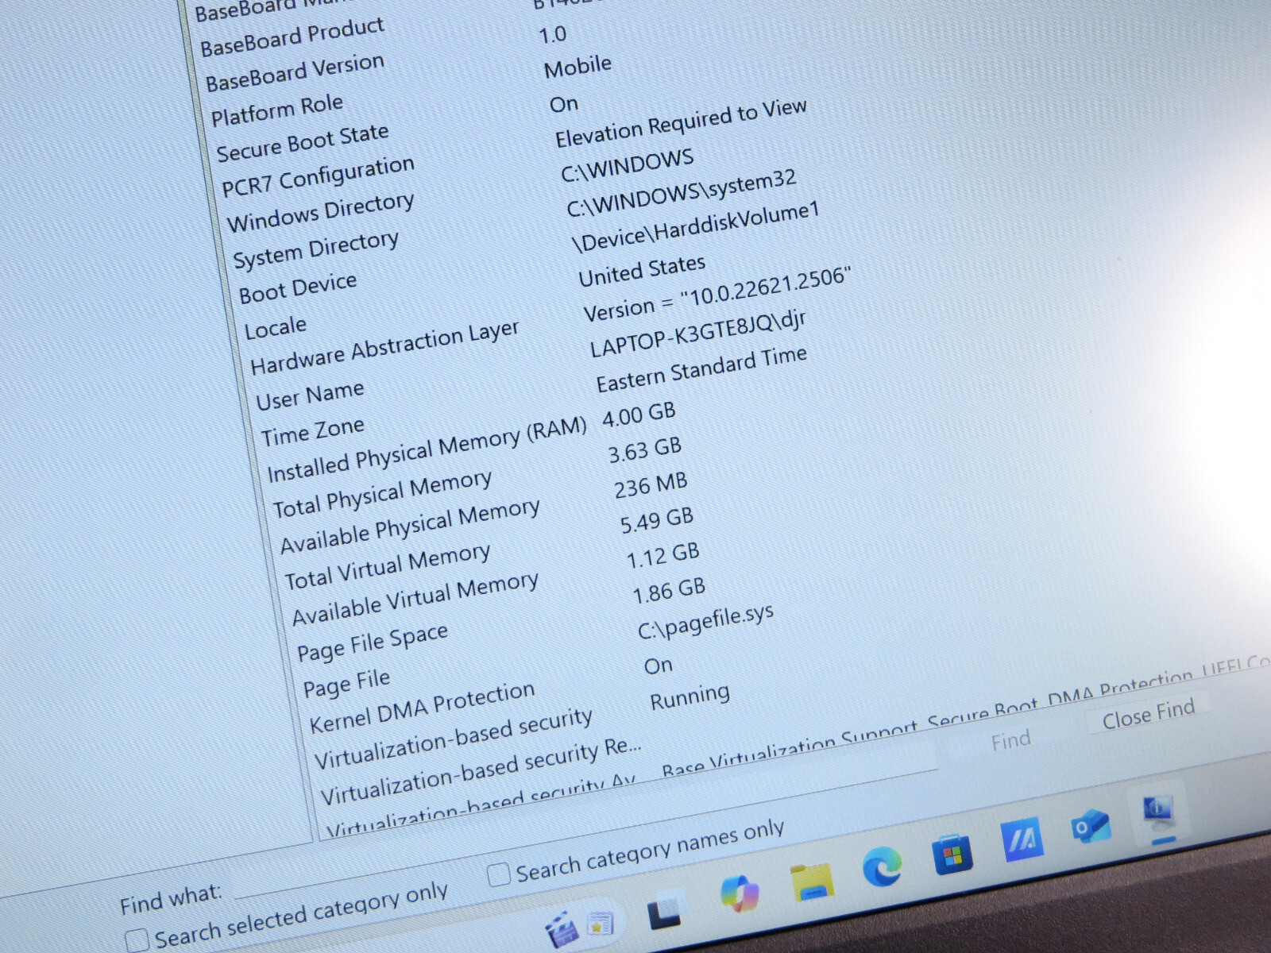Screen dimensions: 1271x953
Task: Select the BaseBoard Version row
Action: (x=295, y=71)
